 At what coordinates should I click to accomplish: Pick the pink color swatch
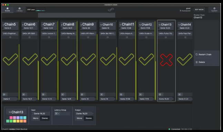11,118
